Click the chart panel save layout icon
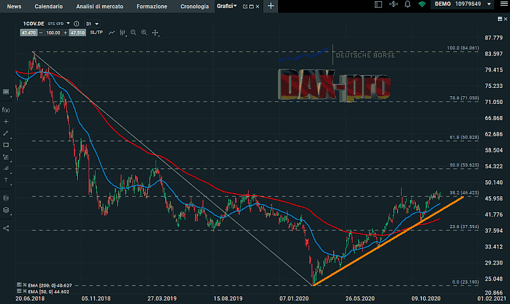510x304 pixels. click(x=500, y=19)
